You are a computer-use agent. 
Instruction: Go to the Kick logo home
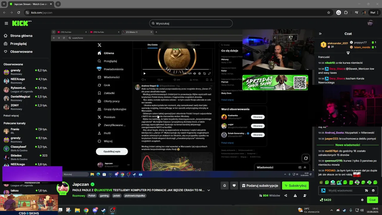[x=21, y=23]
